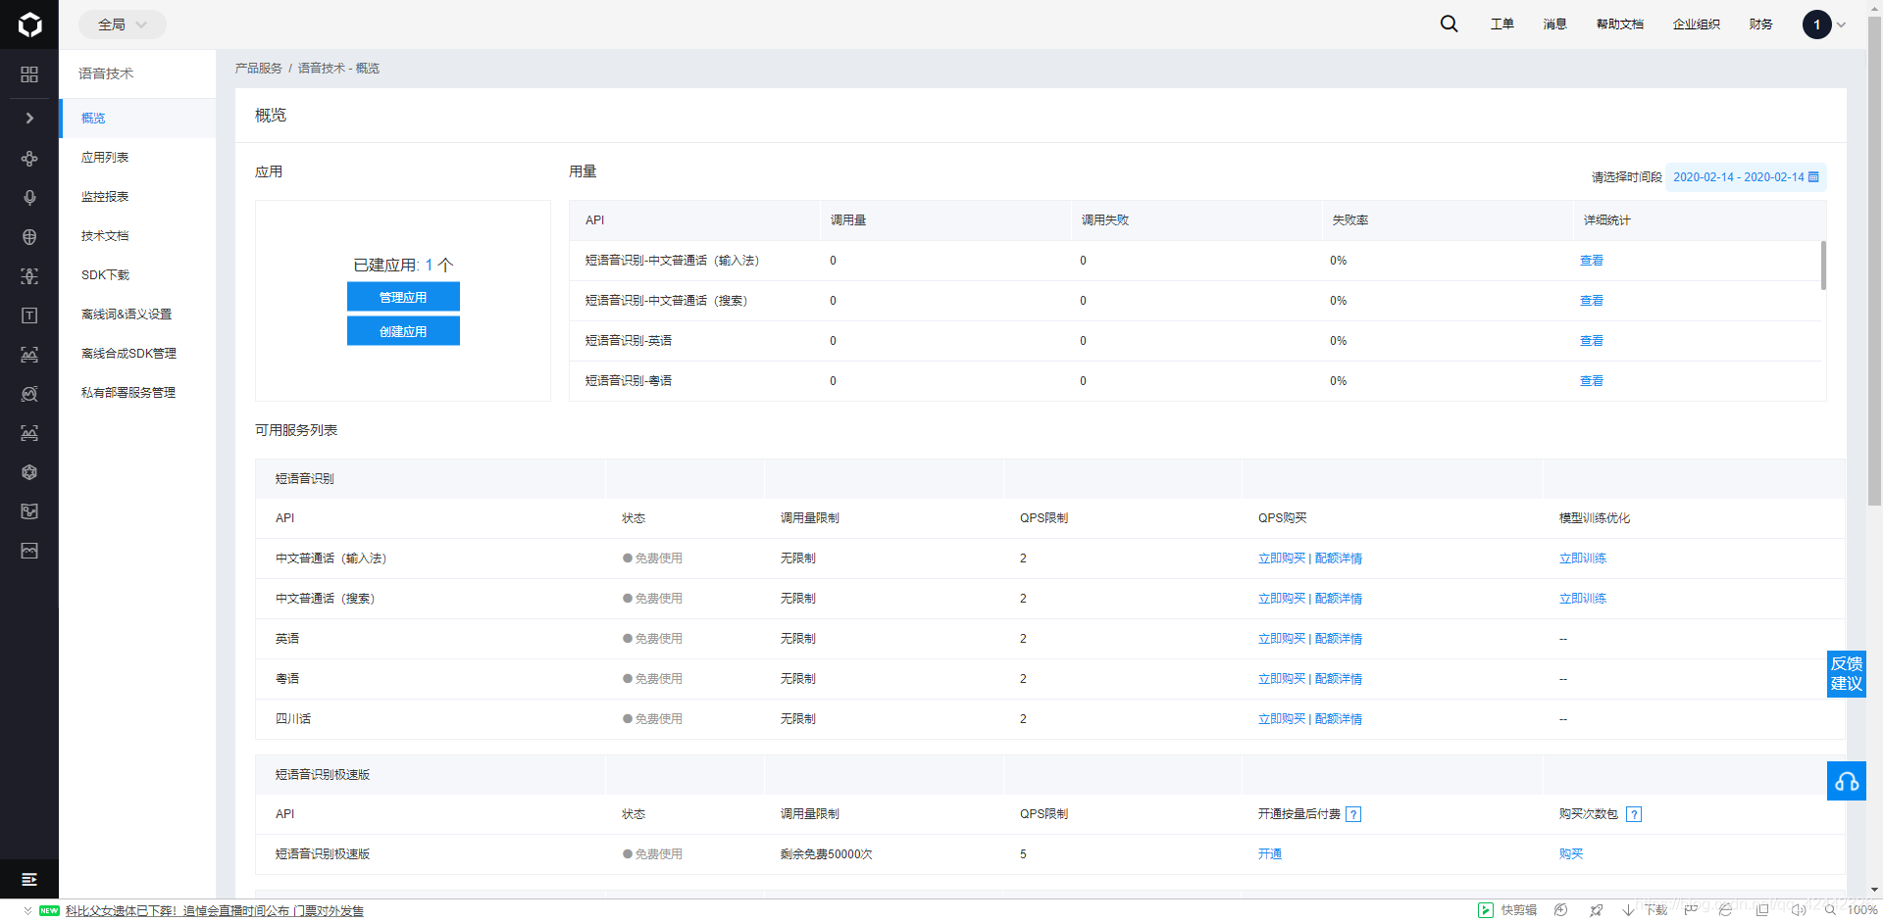
Task: View details for 短语音识别-中文普通话（搜索）
Action: point(1591,301)
